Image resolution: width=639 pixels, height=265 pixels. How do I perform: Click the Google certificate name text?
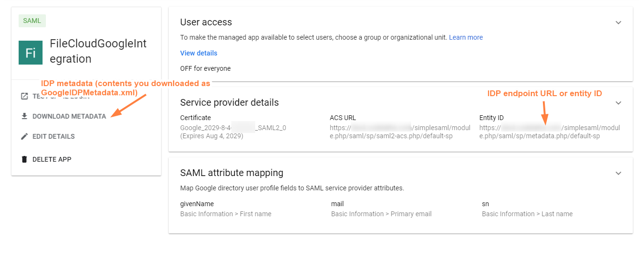coord(233,128)
